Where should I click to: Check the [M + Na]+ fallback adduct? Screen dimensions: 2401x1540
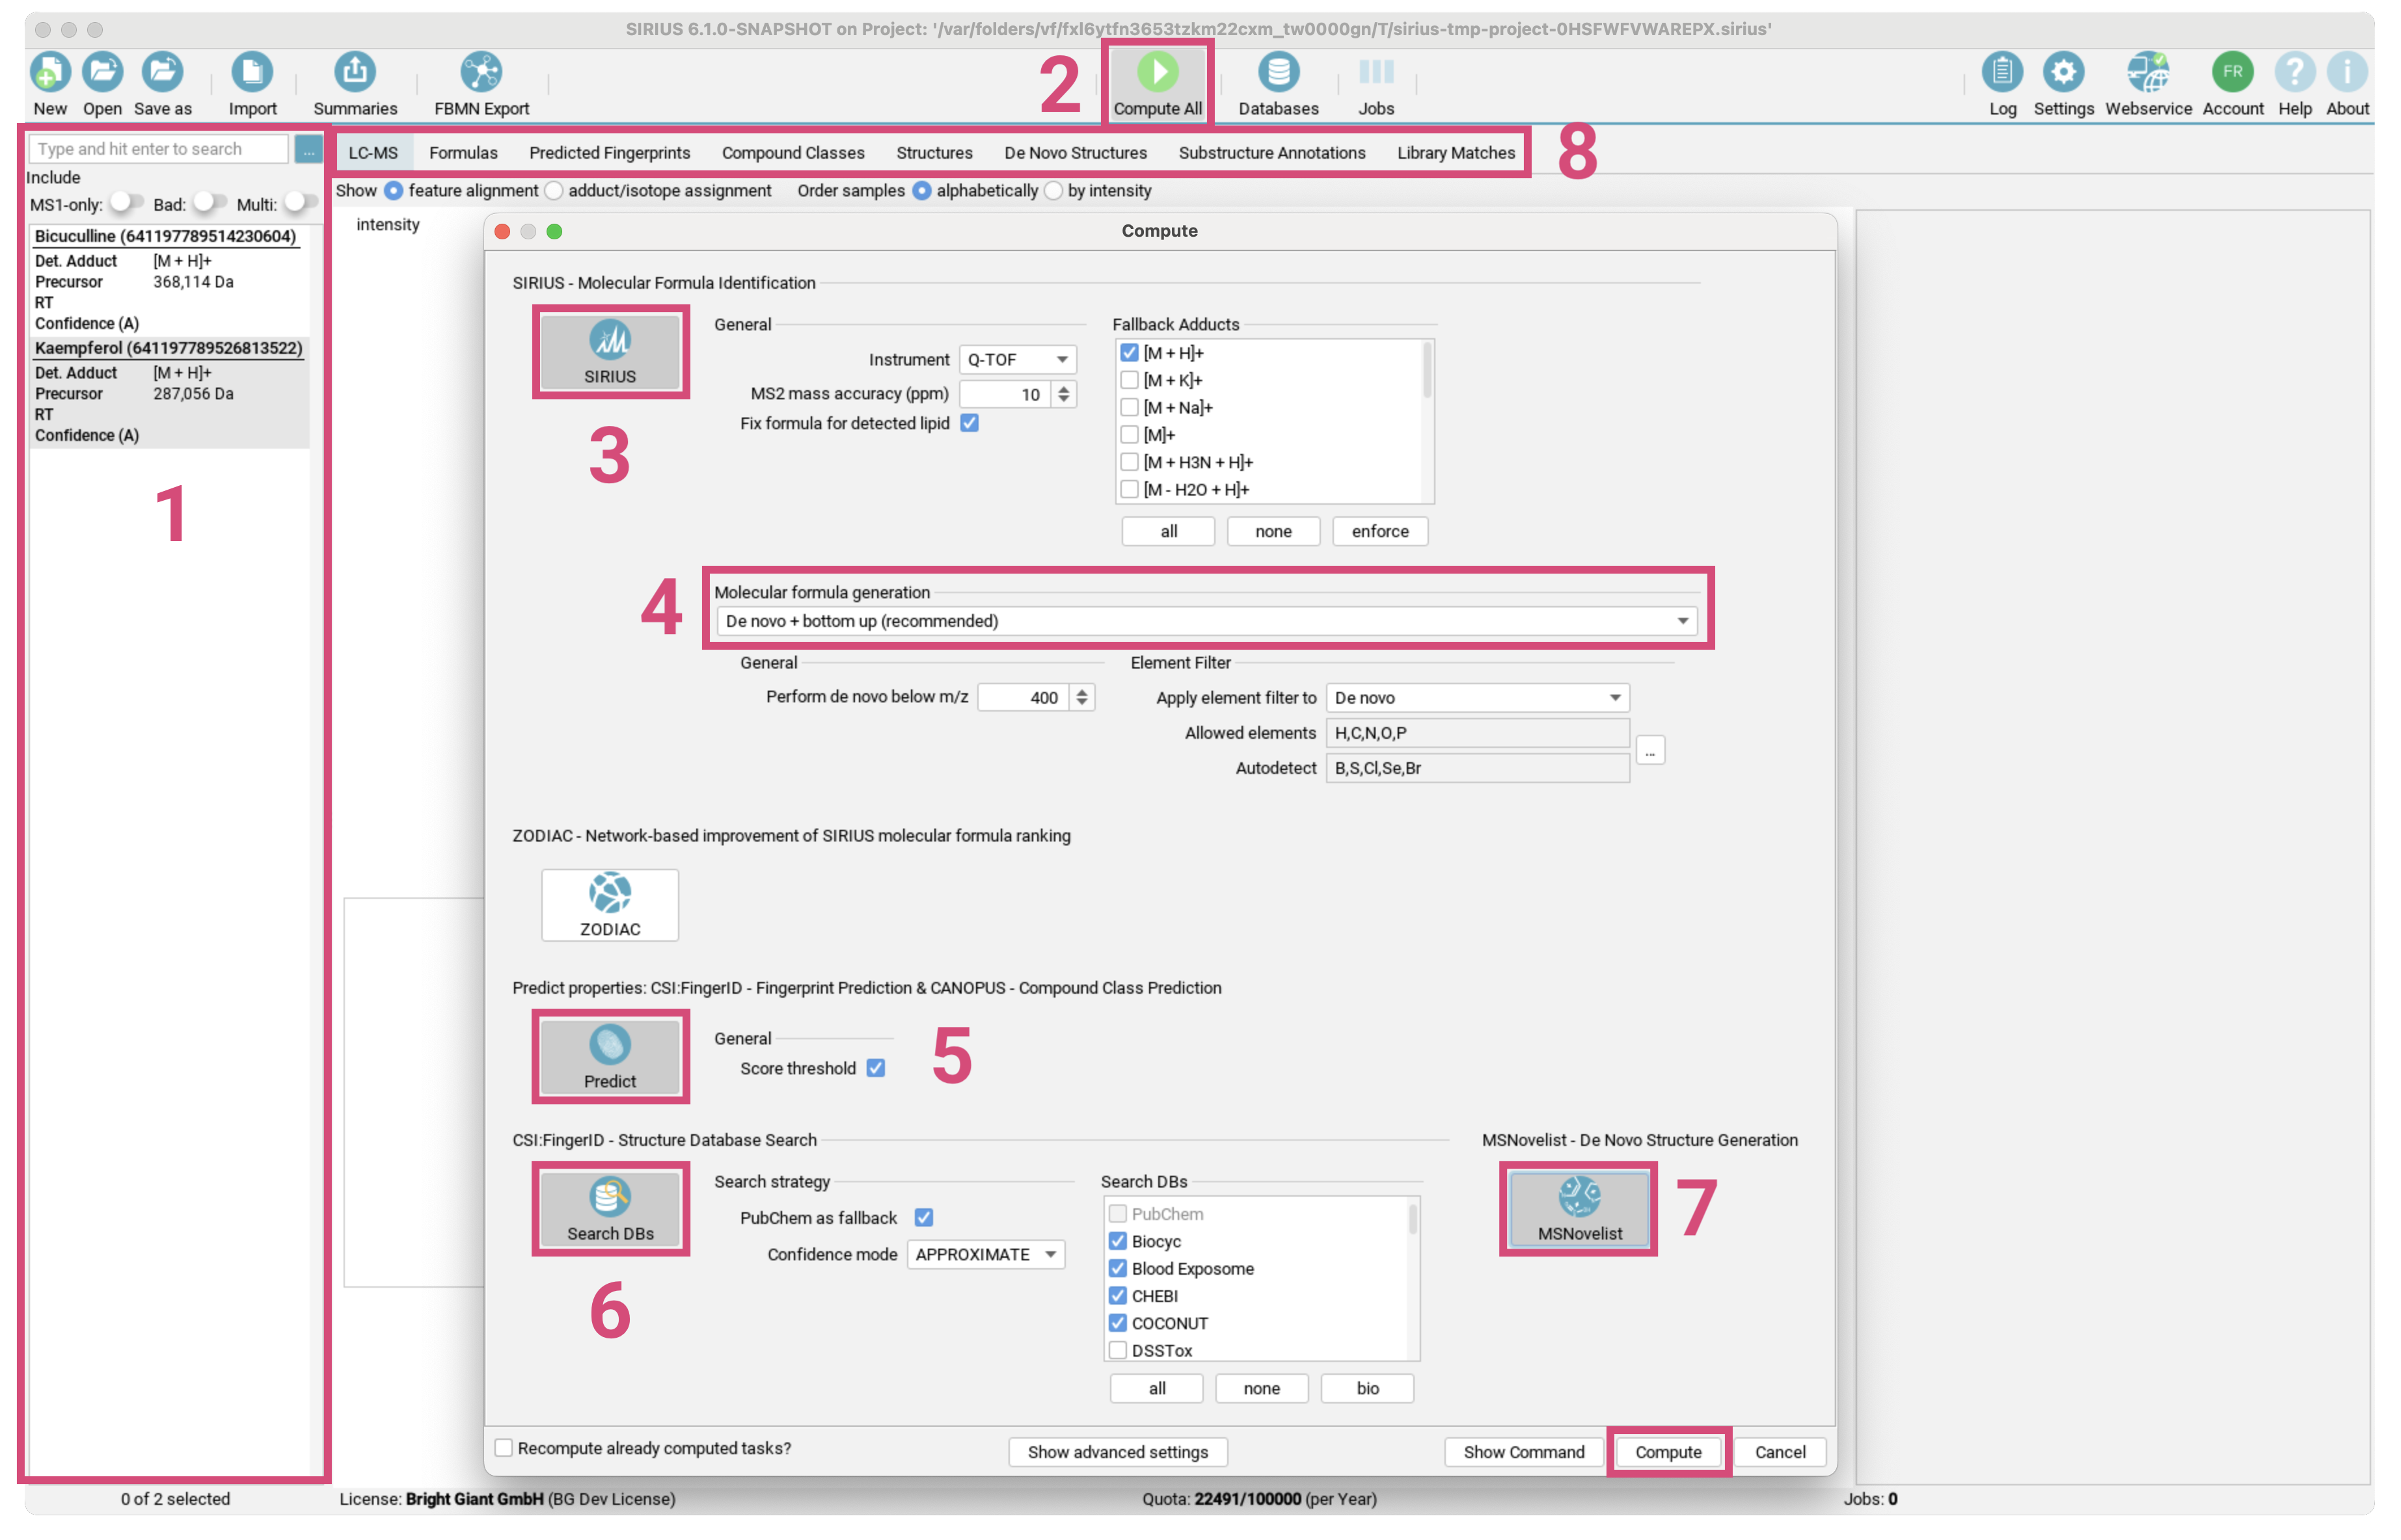coord(1130,407)
